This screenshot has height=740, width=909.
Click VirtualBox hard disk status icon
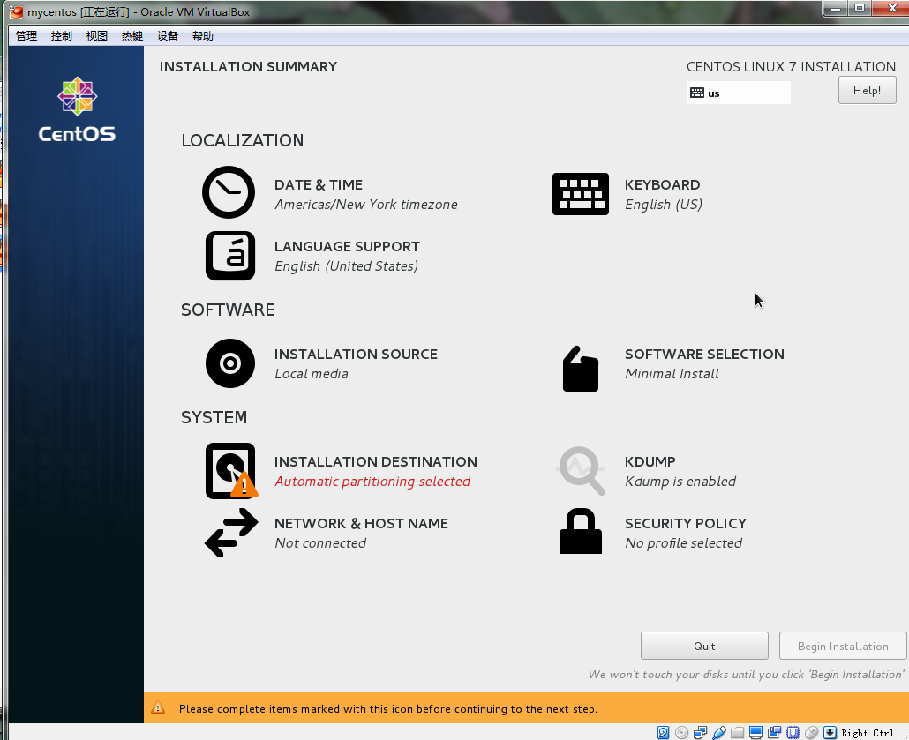pos(663,732)
